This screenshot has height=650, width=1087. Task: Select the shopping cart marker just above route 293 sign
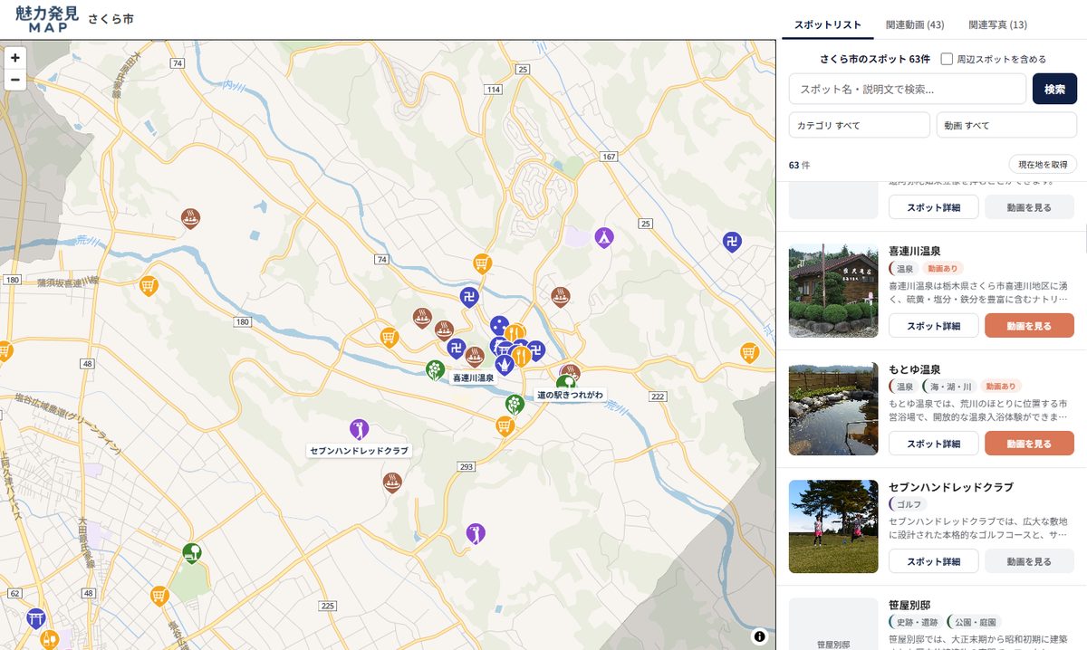(505, 425)
